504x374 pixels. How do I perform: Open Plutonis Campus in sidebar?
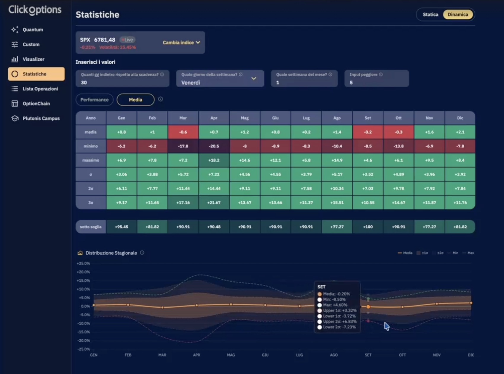pyautogui.click(x=36, y=118)
